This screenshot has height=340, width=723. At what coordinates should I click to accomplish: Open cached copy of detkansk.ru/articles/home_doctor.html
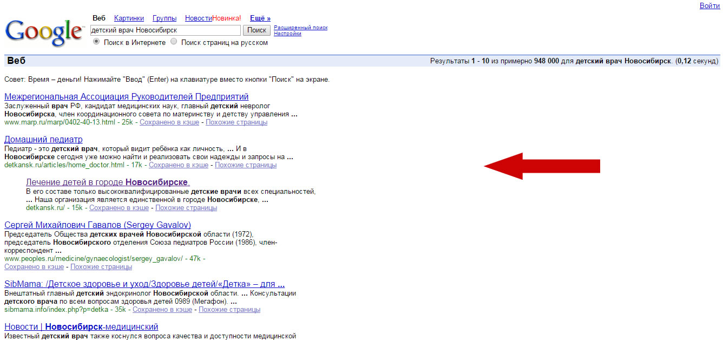coord(179,165)
